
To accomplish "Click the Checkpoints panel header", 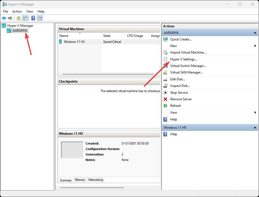I will coord(109,81).
